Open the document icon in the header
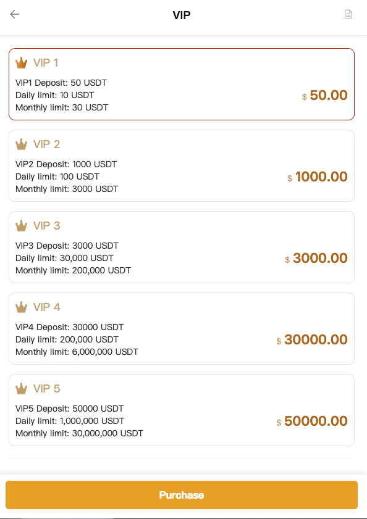 348,14
